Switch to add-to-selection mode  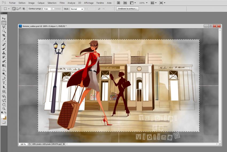pyautogui.click(x=17, y=9)
